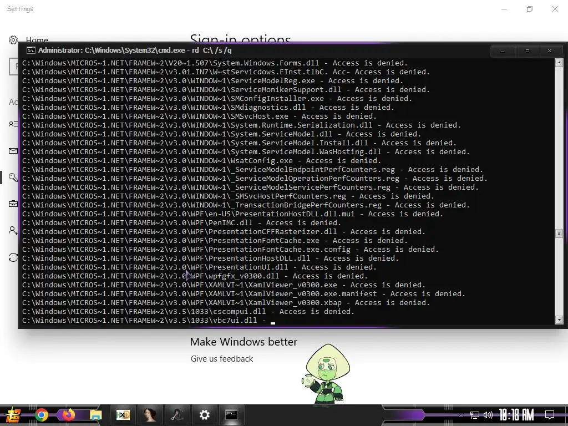The width and height of the screenshot is (568, 426).
Task: Click the PresentationHostDLL.dll.mui line
Action: (232, 214)
